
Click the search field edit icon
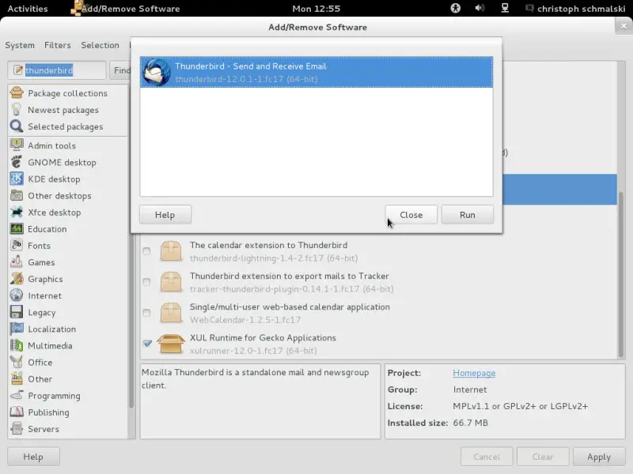(x=17, y=70)
